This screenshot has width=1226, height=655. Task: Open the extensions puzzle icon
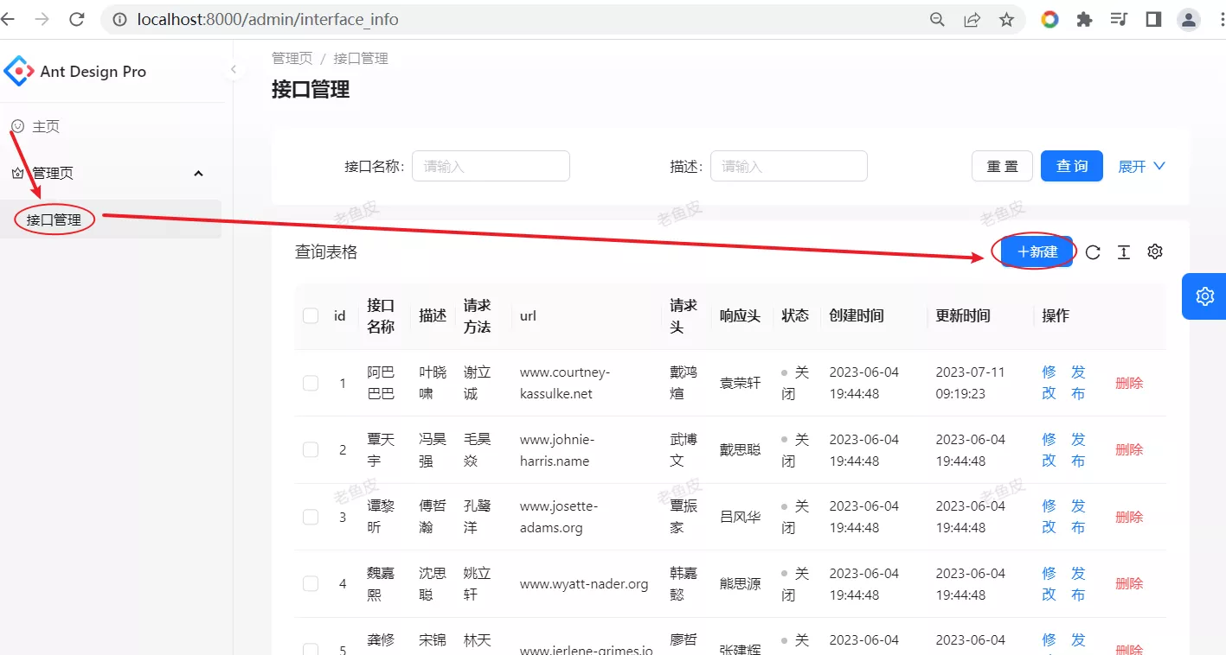[x=1084, y=19]
